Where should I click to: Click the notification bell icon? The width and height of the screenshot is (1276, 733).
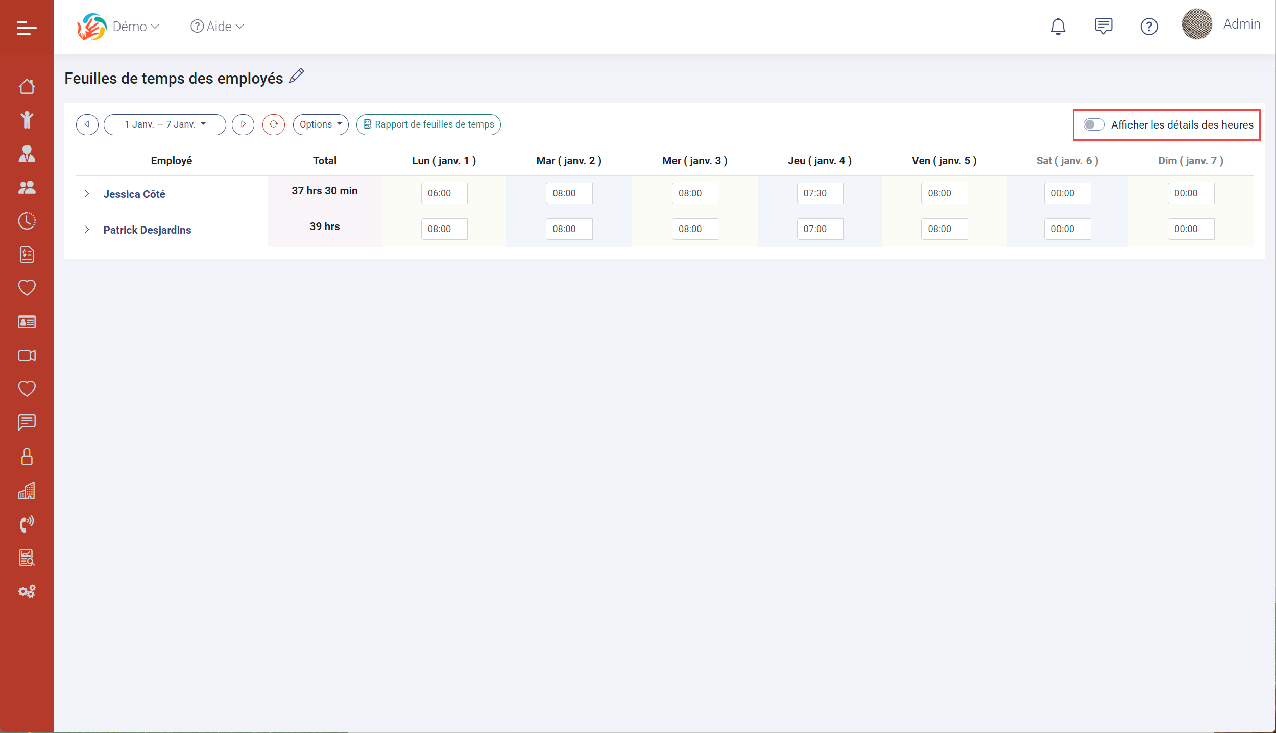[x=1057, y=27]
